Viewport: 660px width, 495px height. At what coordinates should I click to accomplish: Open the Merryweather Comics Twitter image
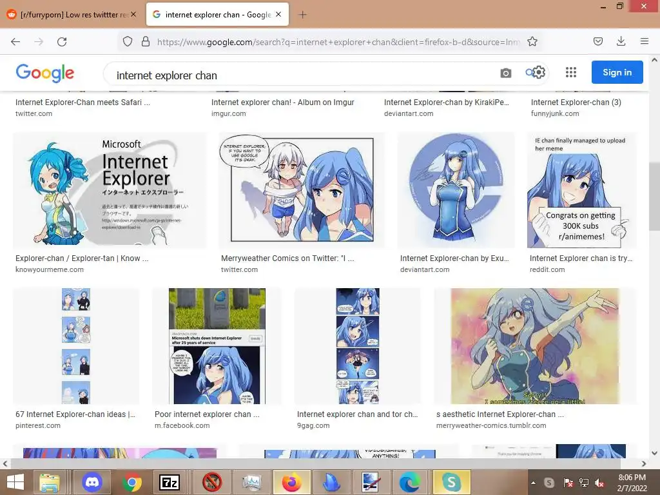pyautogui.click(x=302, y=190)
